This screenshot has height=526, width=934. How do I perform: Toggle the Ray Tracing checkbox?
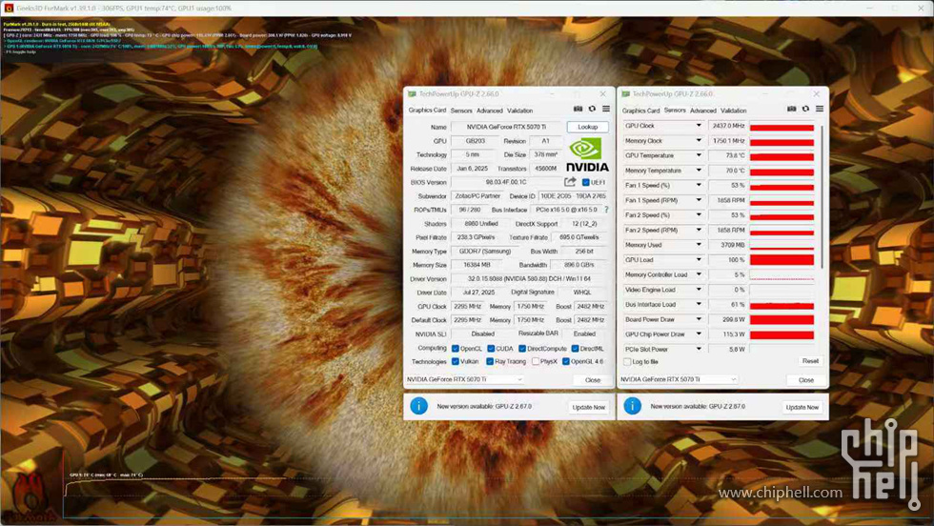490,361
